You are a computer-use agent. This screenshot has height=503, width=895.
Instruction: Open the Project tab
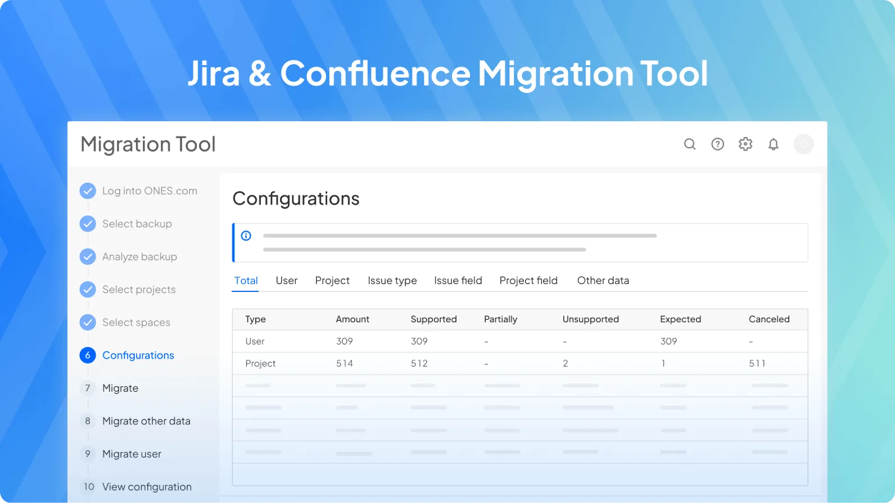pos(332,281)
